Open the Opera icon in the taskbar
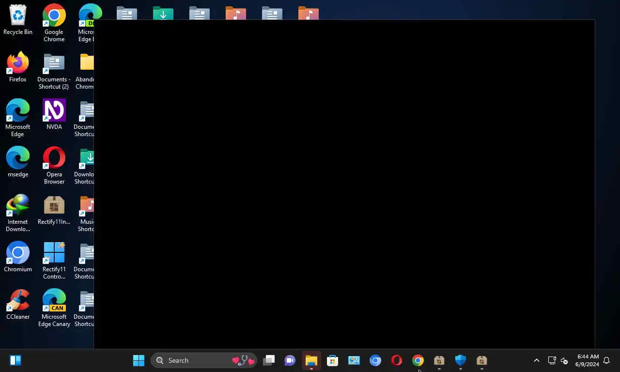The width and height of the screenshot is (620, 372). click(x=397, y=360)
